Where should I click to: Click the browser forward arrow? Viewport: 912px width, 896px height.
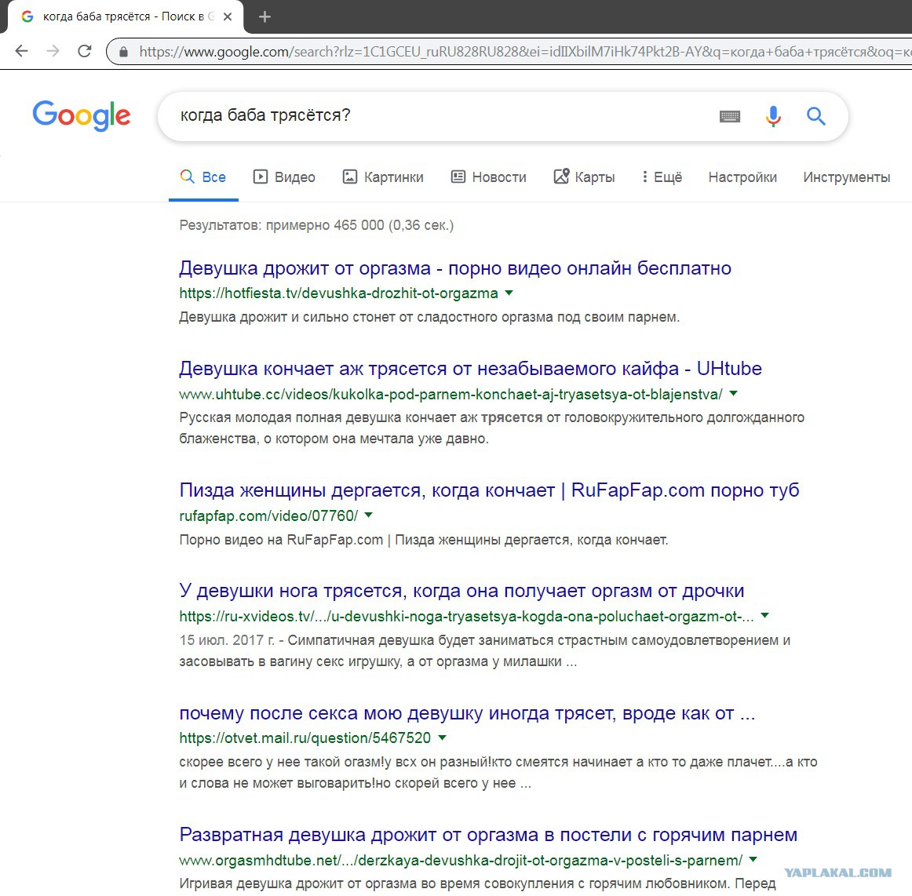point(53,51)
